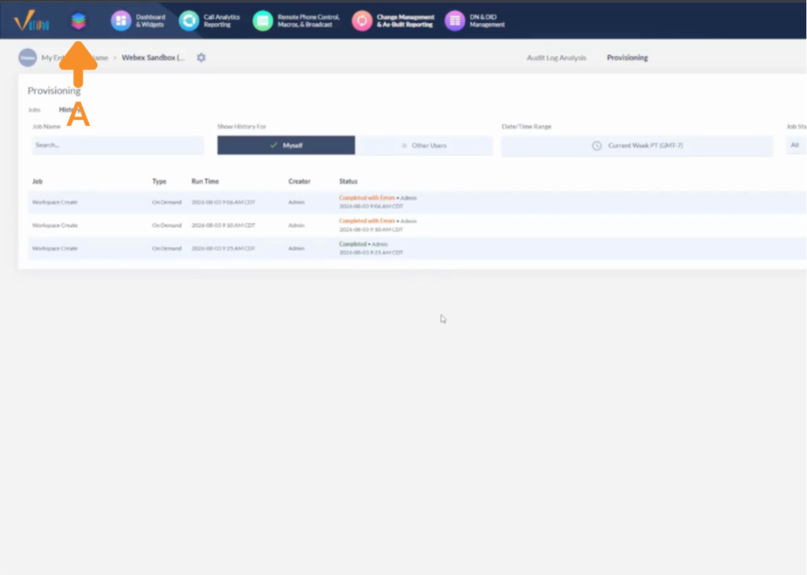Screen dimensions: 807x575
Task: Open the Remote Phone Control, Macros & Broadcast icon
Action: [x=262, y=21]
